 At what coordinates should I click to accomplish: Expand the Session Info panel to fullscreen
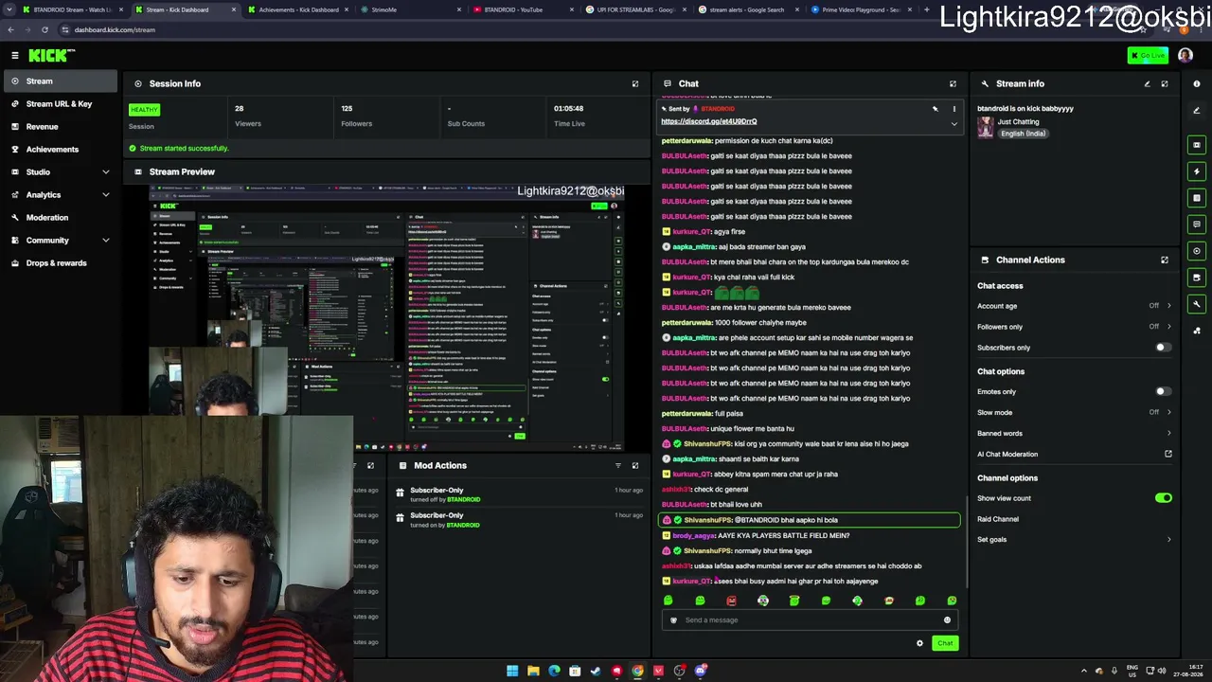click(635, 83)
